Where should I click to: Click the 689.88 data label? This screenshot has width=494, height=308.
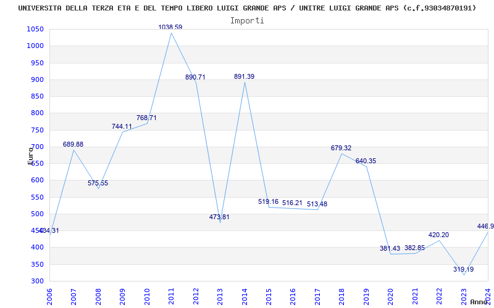(x=73, y=144)
